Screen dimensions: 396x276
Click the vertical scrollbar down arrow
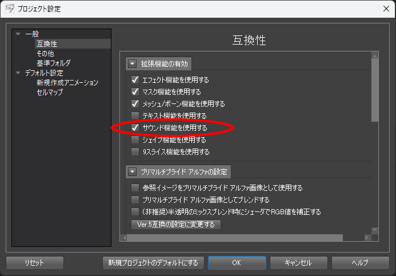[x=375, y=230]
